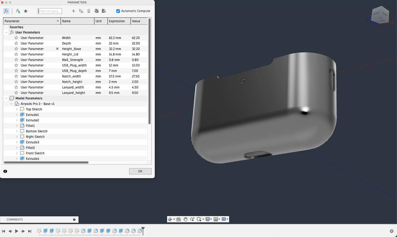
Task: Open timeline settings gear icon
Action: (391, 231)
